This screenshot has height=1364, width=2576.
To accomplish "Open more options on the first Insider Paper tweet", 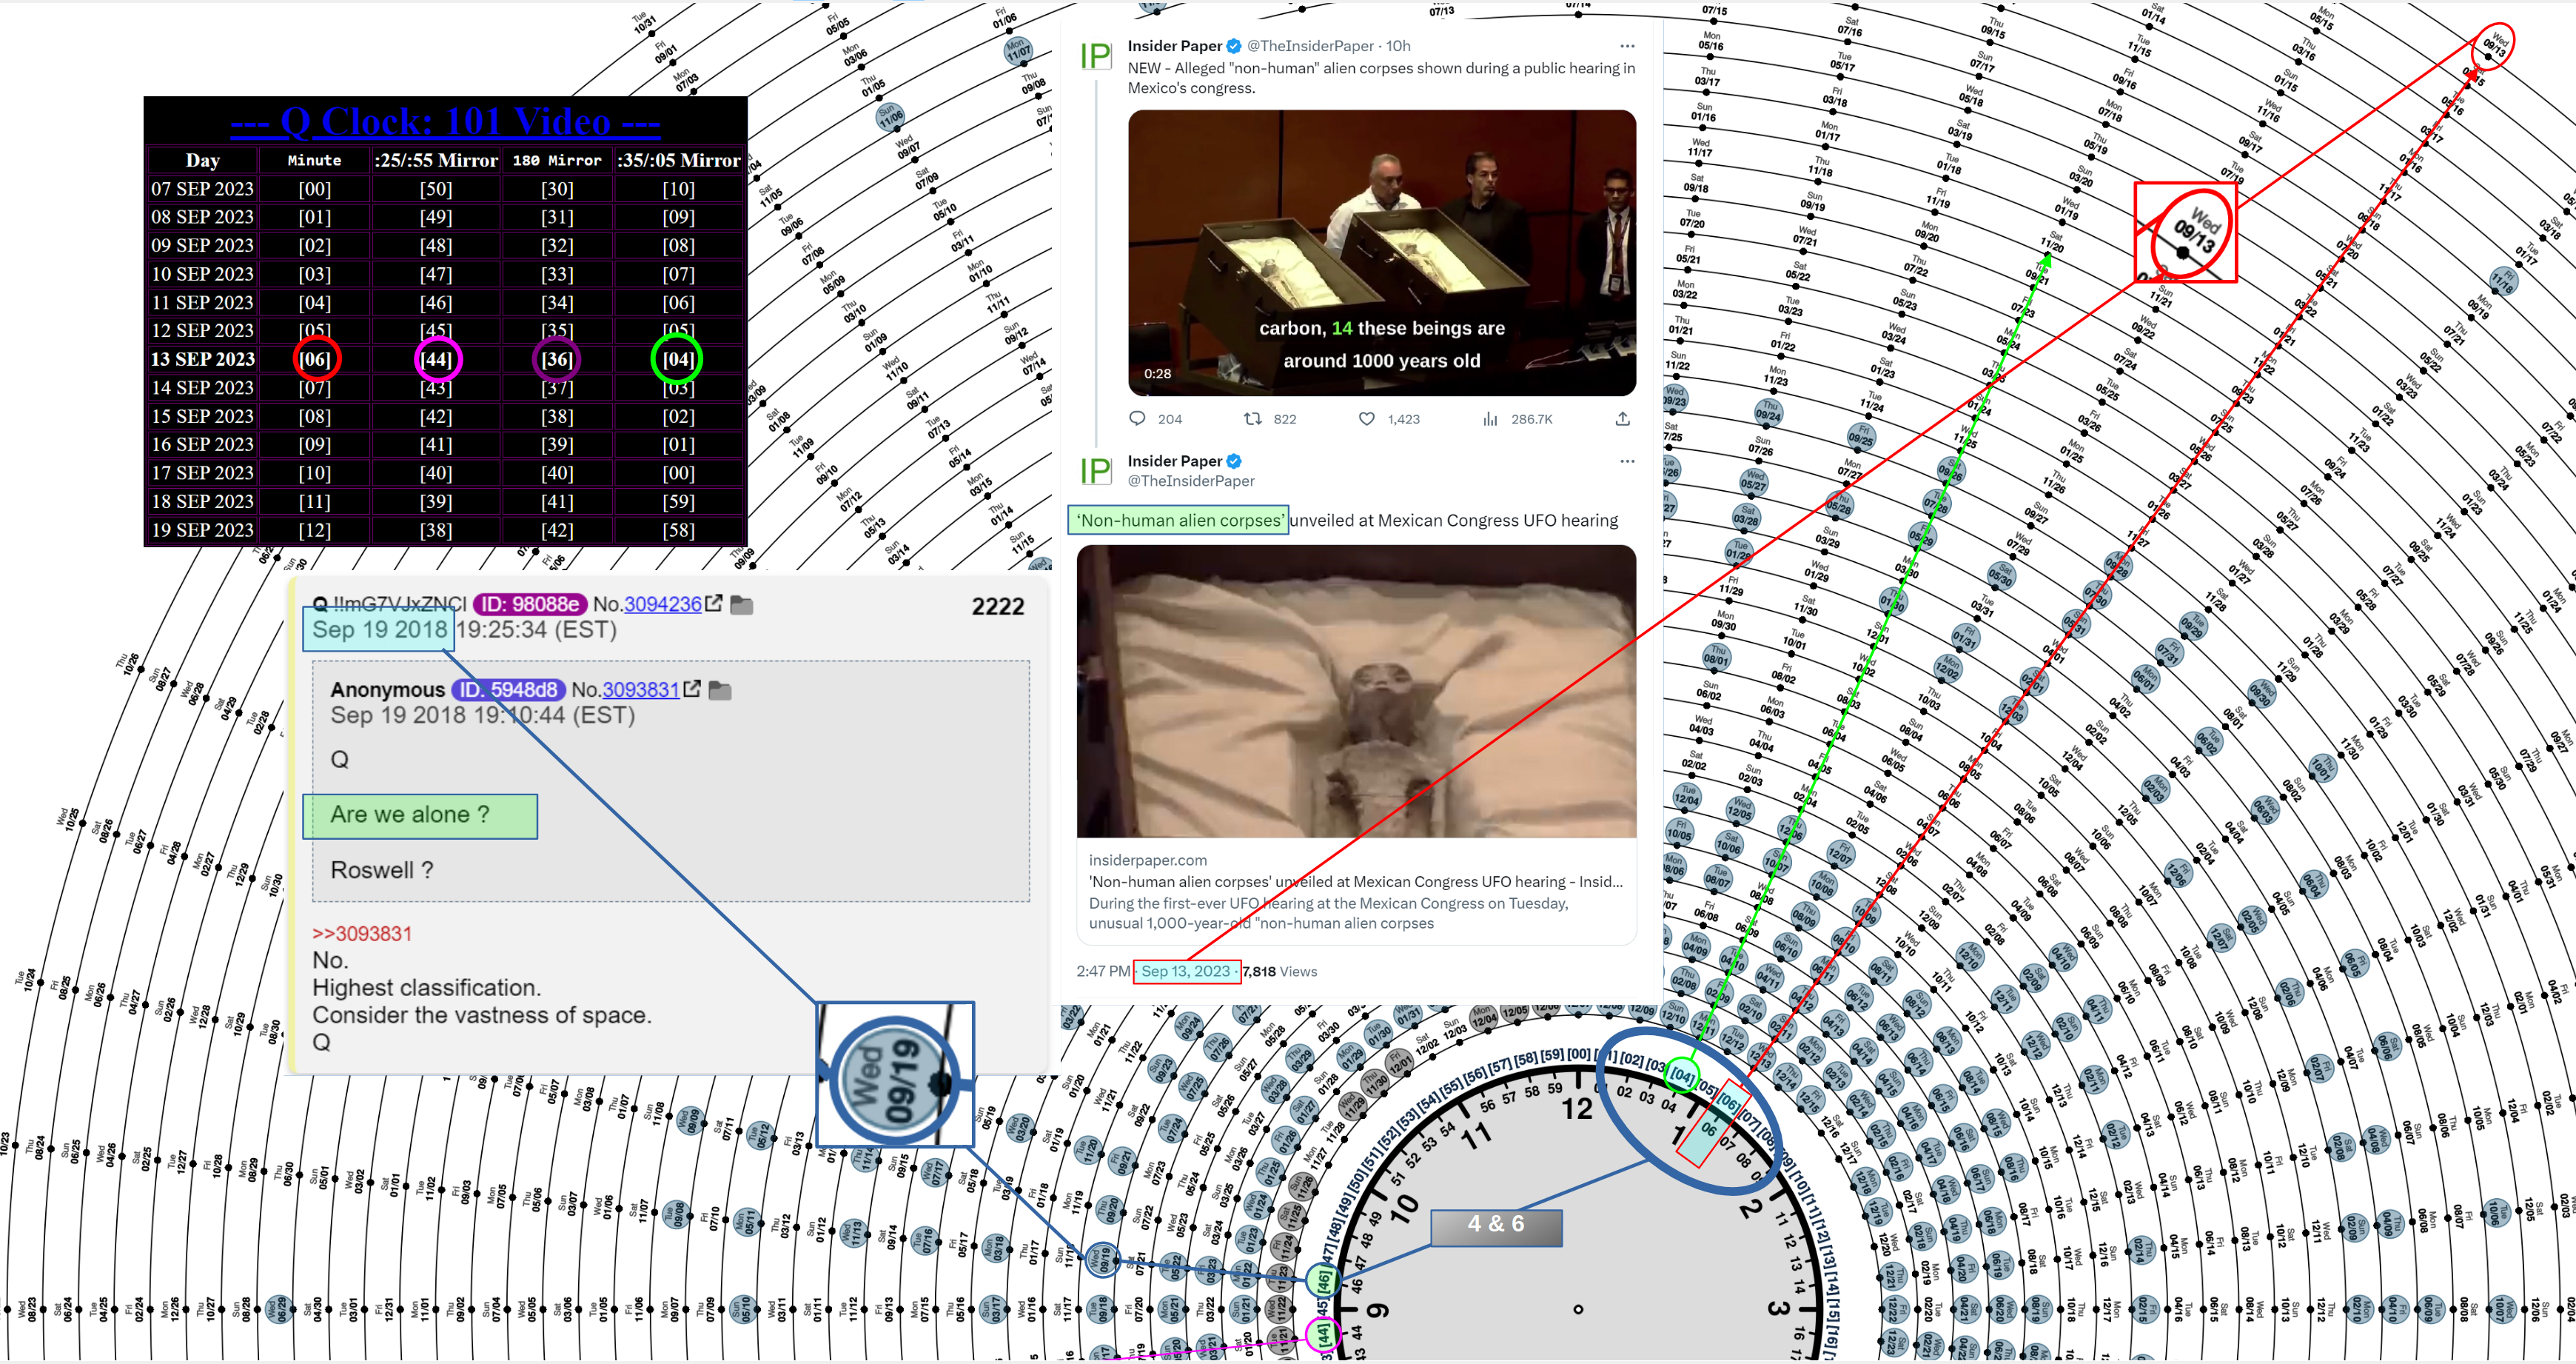I will pyautogui.click(x=1627, y=46).
